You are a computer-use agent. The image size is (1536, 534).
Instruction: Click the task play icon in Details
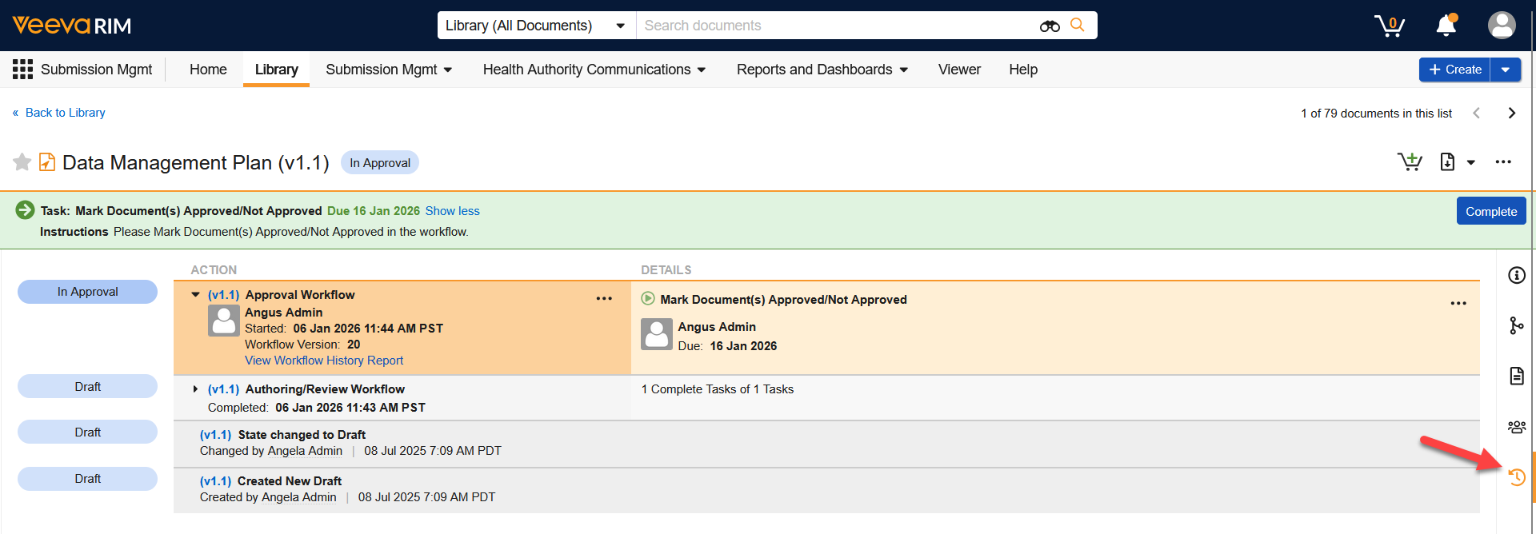648,299
